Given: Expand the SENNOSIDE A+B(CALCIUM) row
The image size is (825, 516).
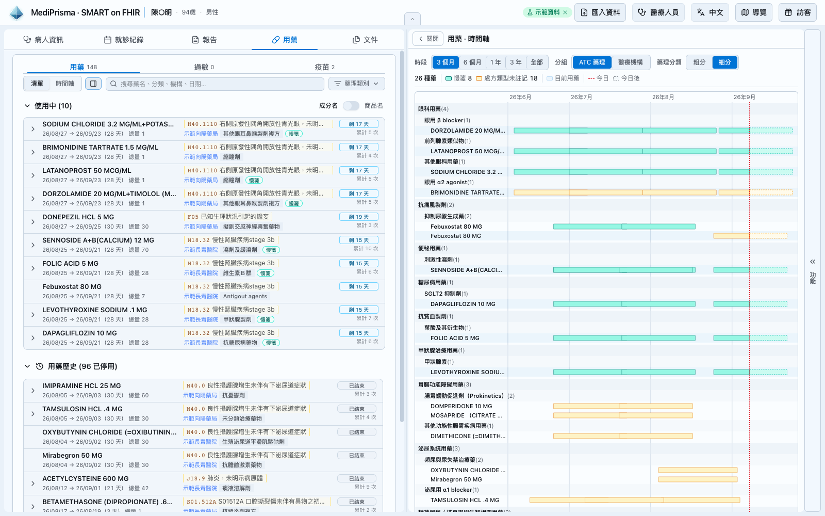Looking at the screenshot, I should tap(33, 245).
